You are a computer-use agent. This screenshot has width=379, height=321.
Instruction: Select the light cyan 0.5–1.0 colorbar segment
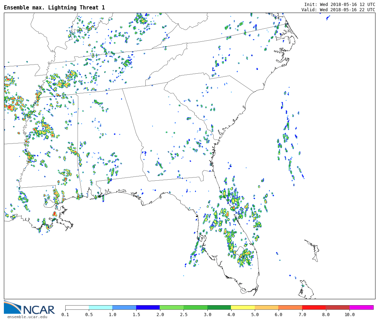100,308
